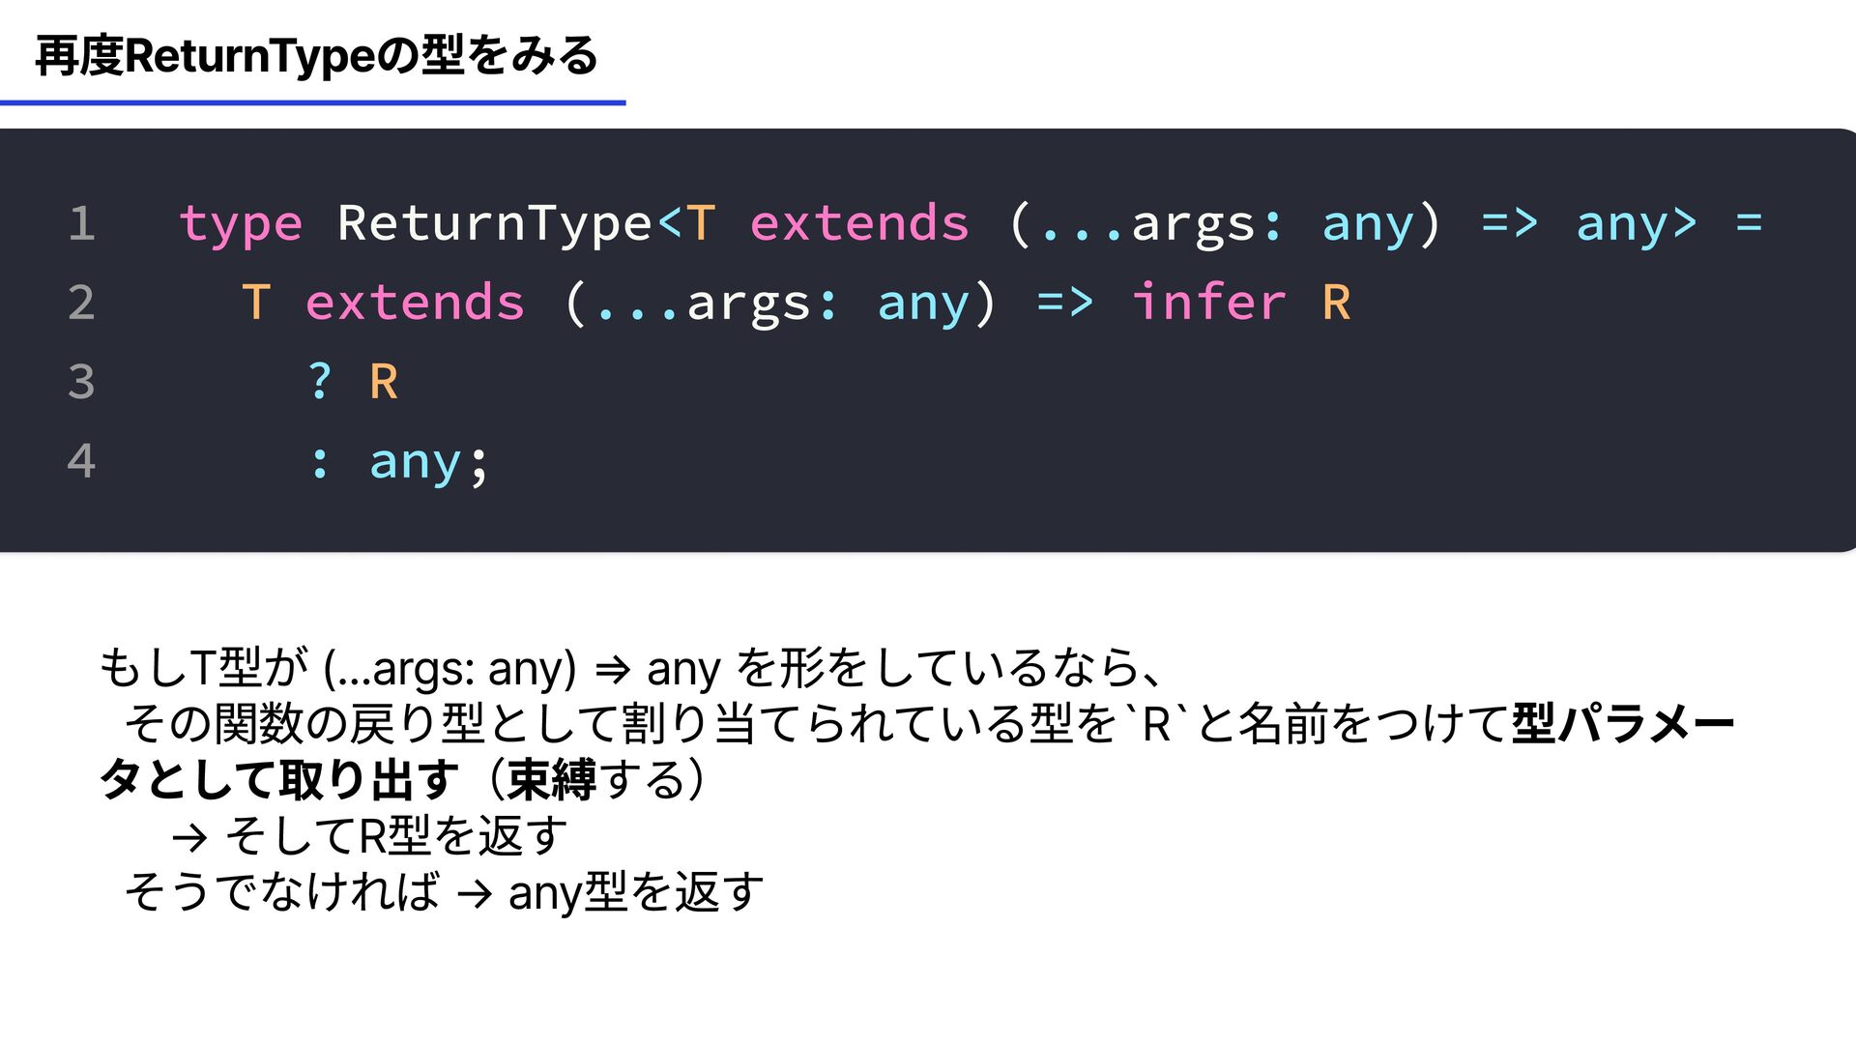Click the blue underline beneath the title
The height and width of the screenshot is (1044, 1856).
point(312,101)
